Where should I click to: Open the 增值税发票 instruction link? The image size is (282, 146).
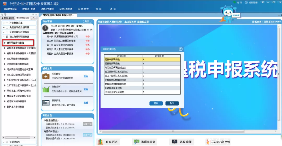click(x=143, y=22)
